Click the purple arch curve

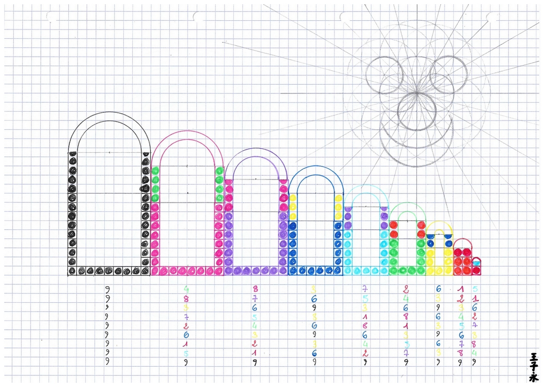click(256, 164)
